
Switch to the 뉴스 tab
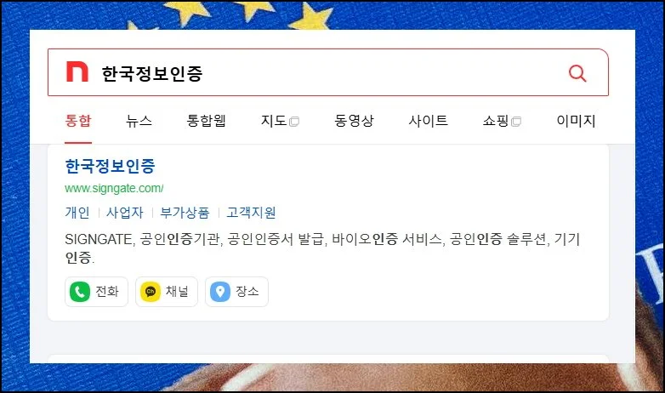tap(139, 121)
